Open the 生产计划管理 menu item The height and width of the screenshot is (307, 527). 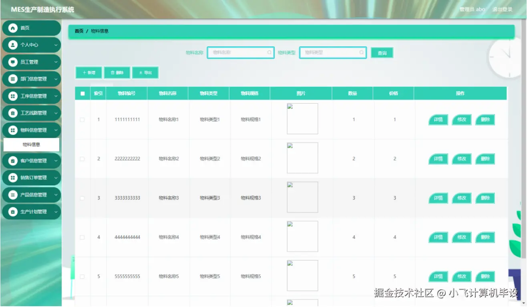pos(32,212)
